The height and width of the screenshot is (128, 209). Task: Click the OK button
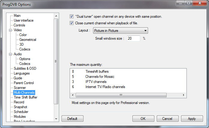(x=143, y=119)
